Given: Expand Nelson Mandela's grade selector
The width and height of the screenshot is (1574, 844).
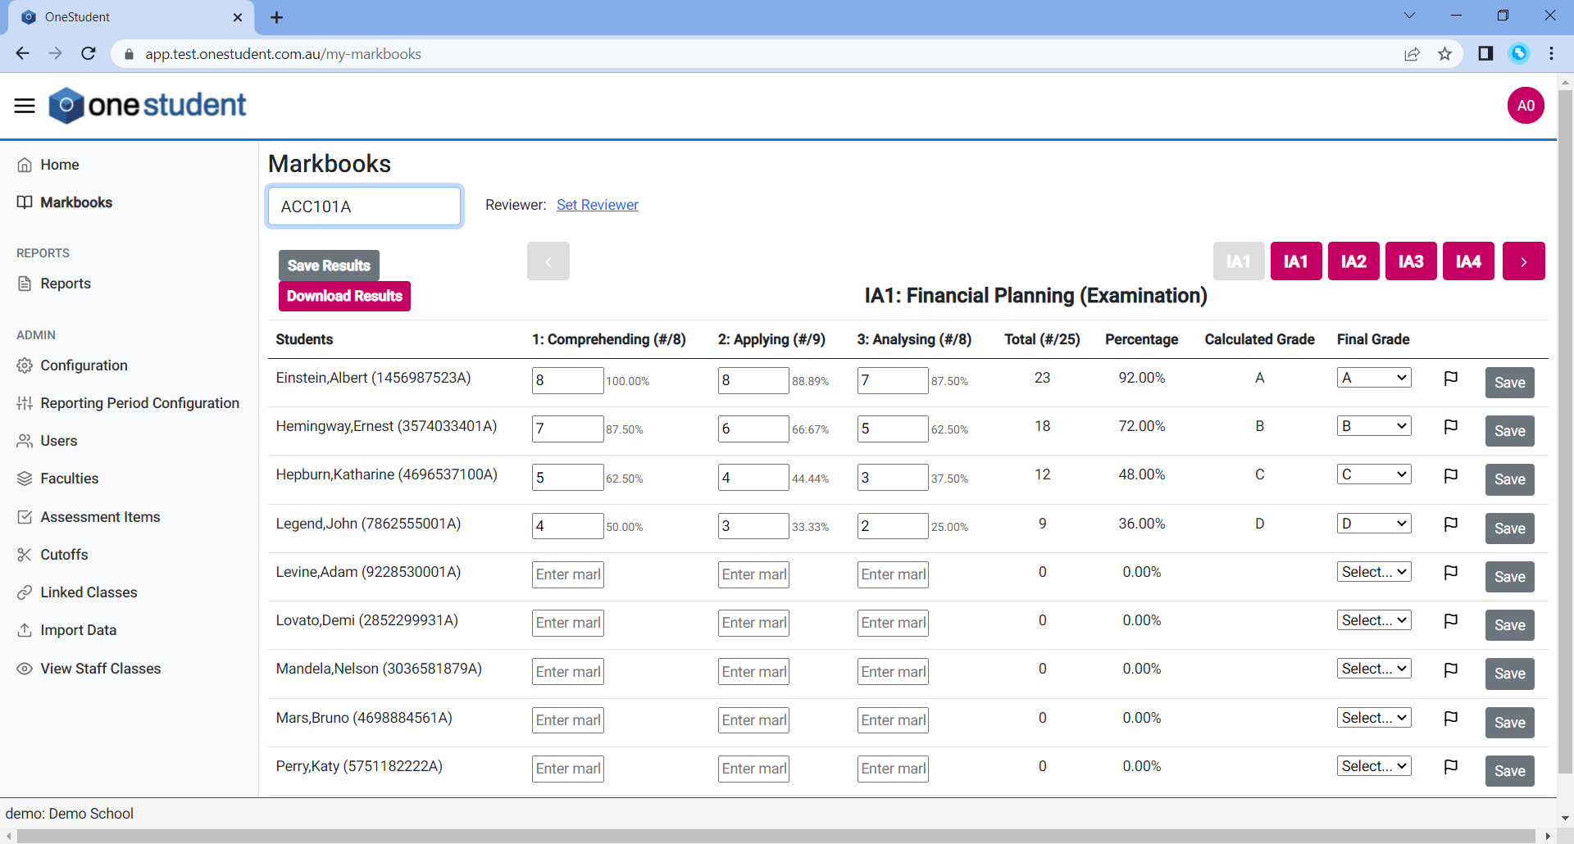Looking at the screenshot, I should coord(1373,668).
